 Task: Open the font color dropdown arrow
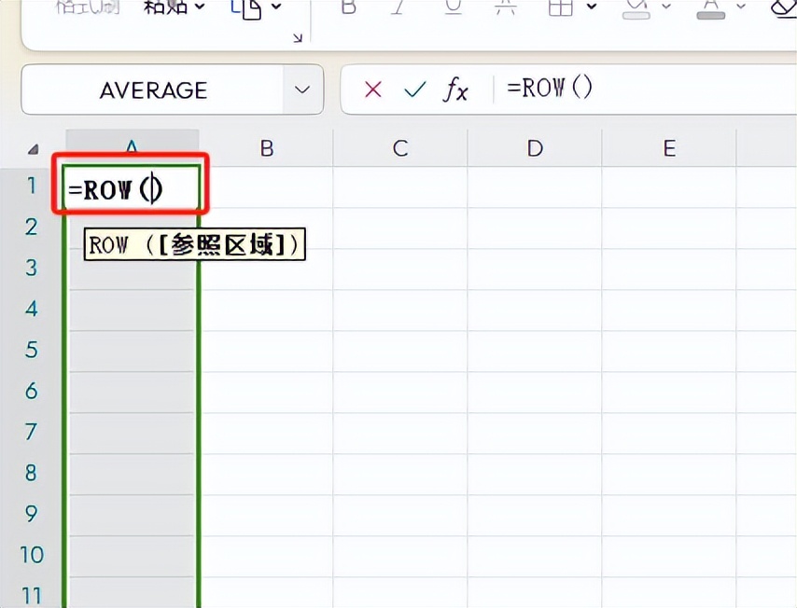click(741, 7)
